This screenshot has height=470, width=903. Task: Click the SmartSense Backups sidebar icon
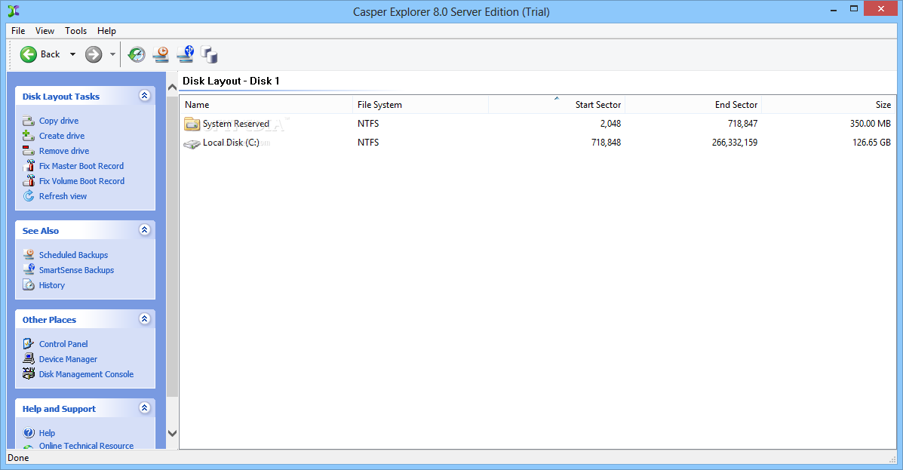29,269
